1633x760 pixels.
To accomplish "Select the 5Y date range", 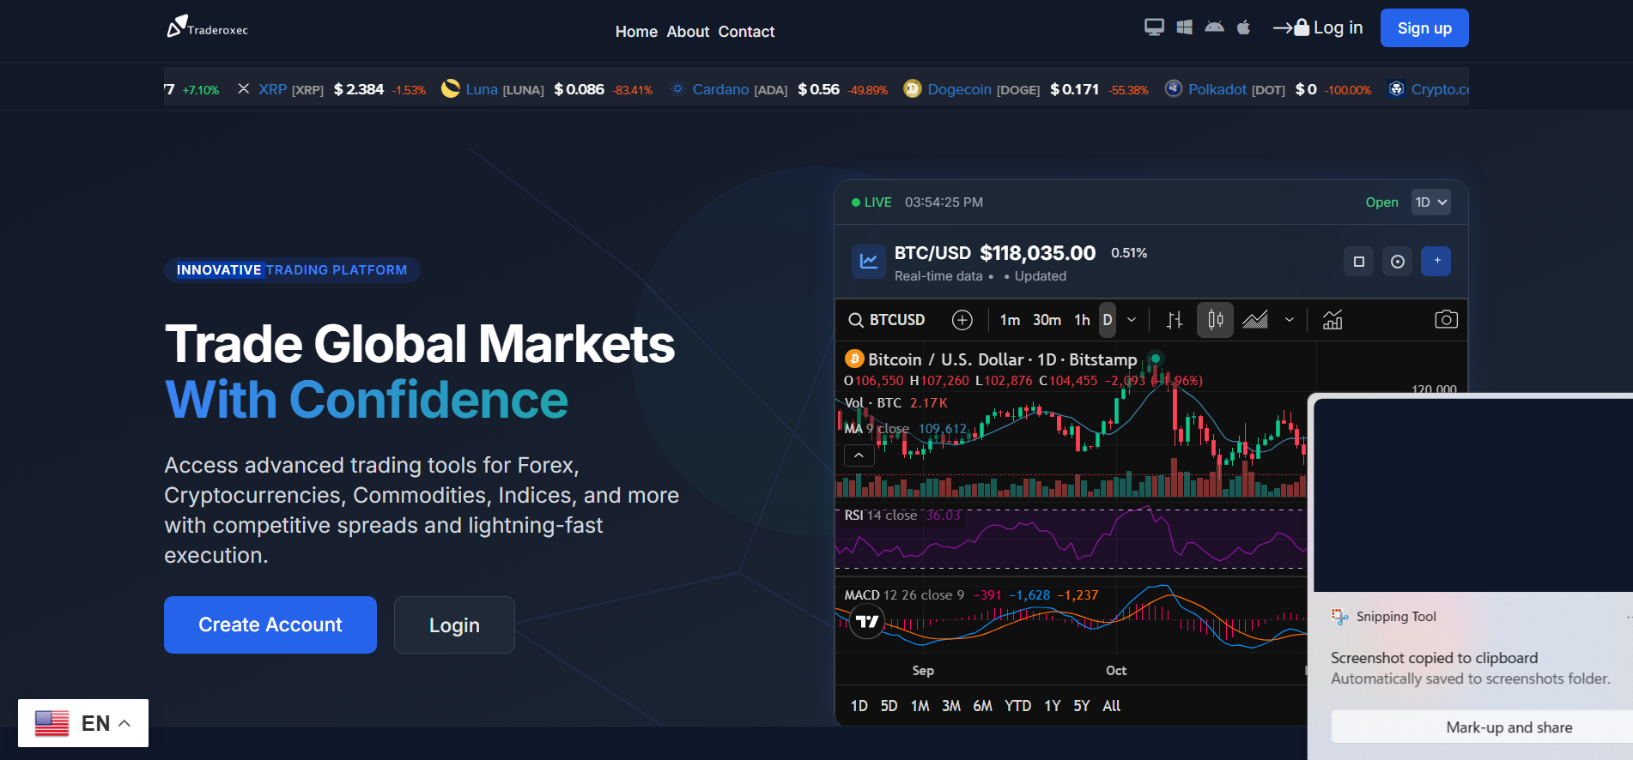I will point(1081,706).
